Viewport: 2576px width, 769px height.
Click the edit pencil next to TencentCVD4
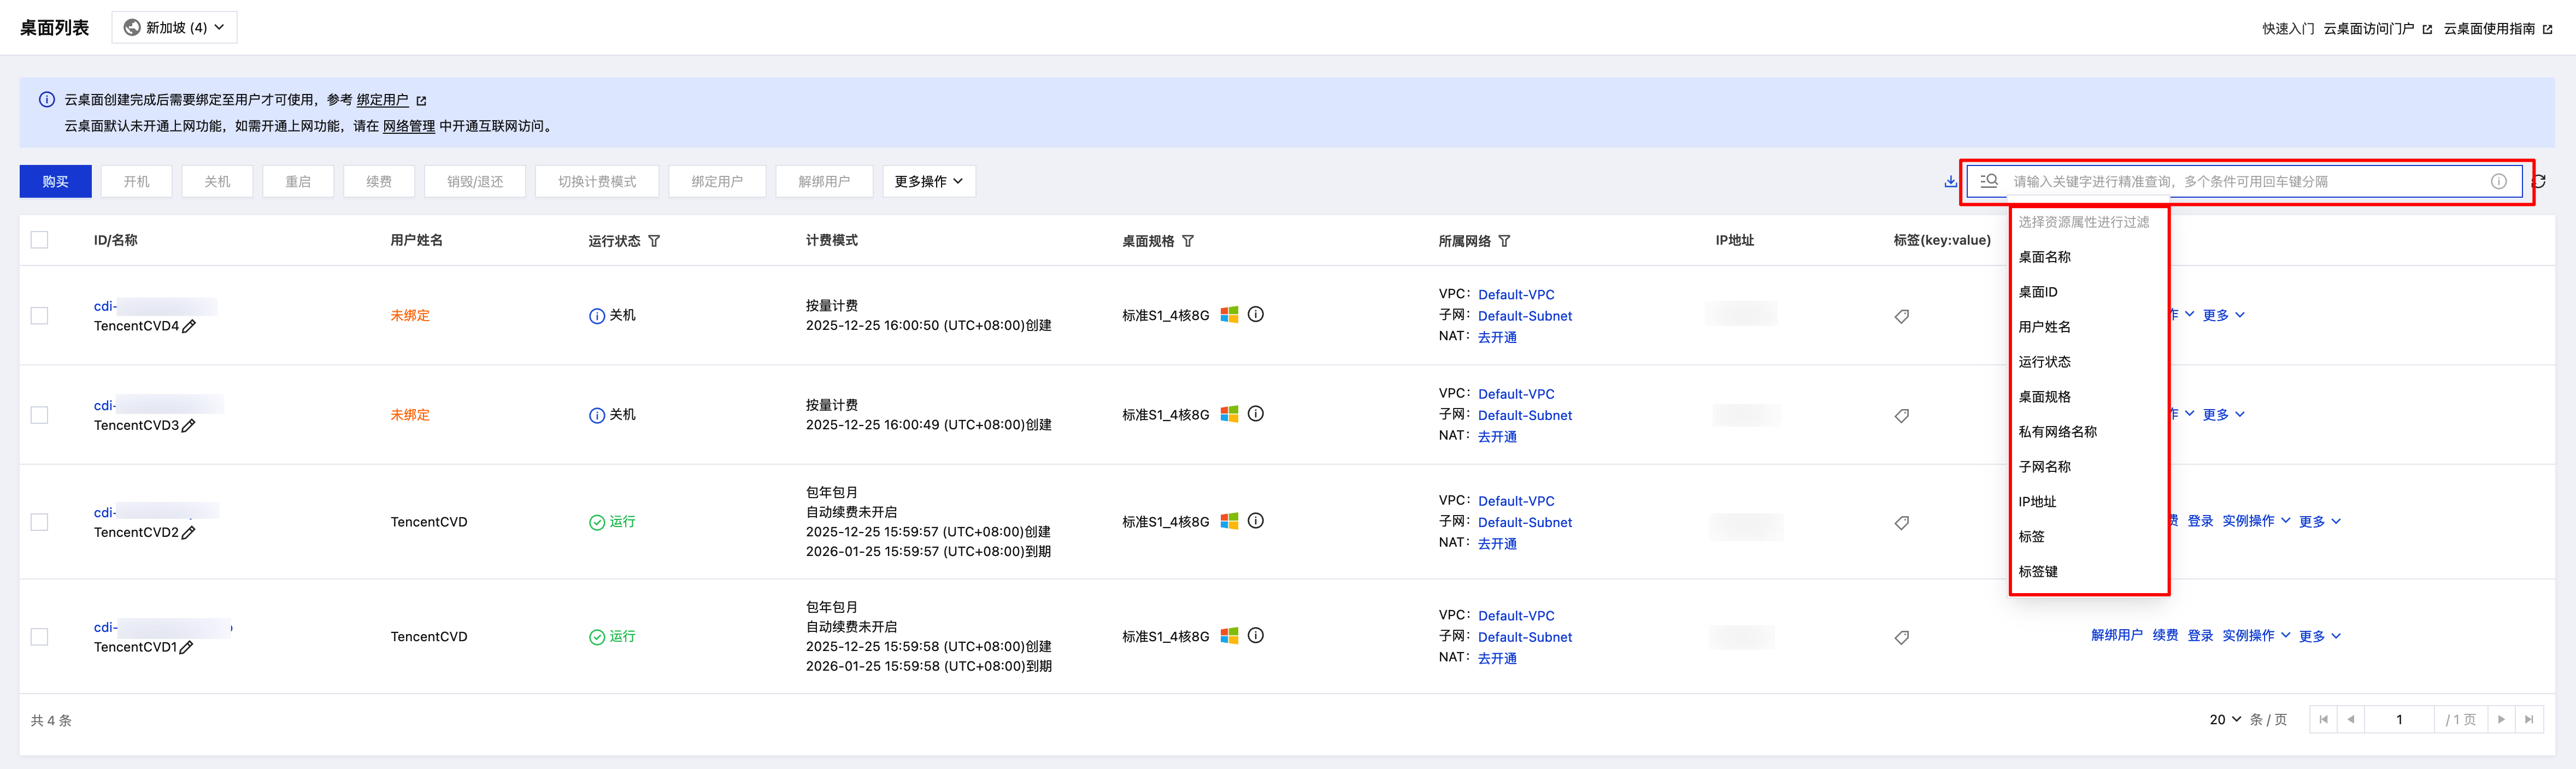[189, 326]
